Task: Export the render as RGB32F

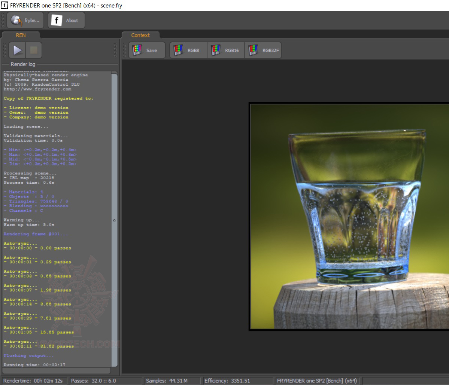Action: click(x=263, y=51)
